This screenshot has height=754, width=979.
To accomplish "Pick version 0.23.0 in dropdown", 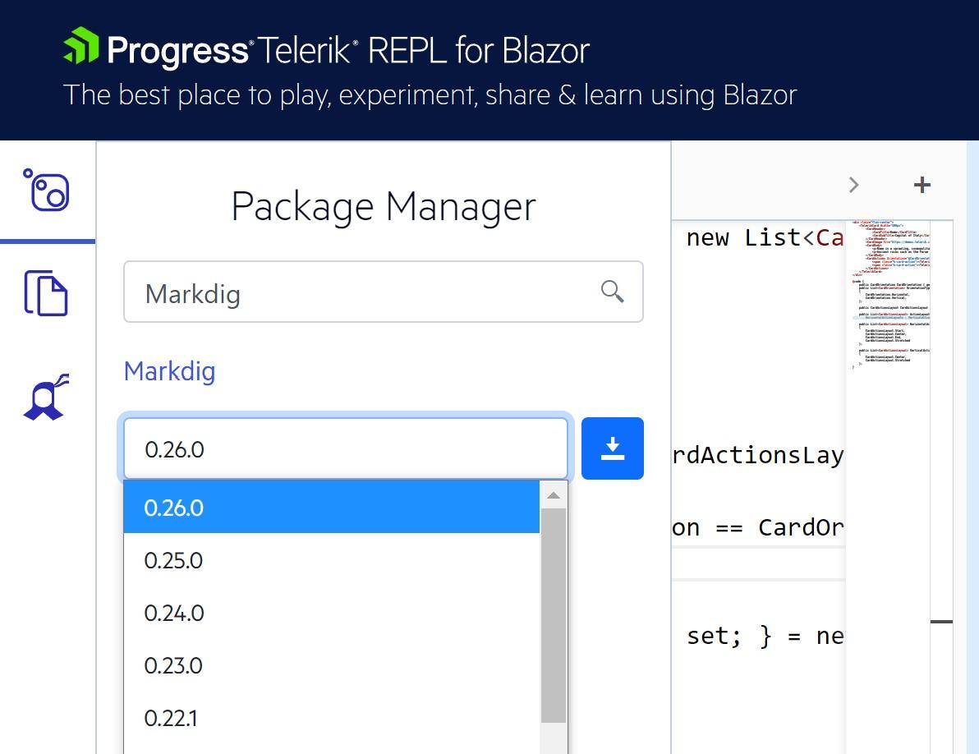I will click(x=332, y=664).
